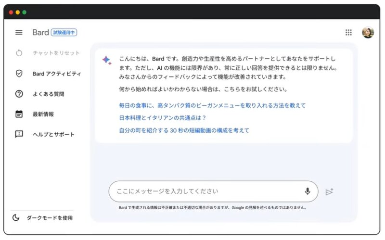Click the microphone voice input icon

point(308,191)
